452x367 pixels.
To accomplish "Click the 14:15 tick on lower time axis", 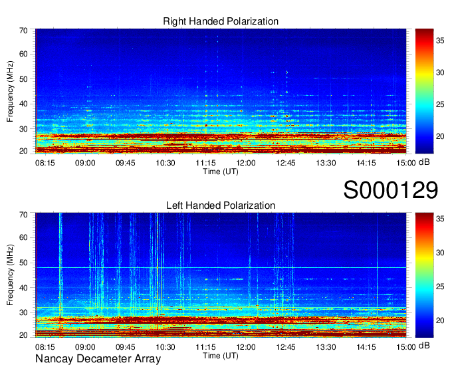I will 366,347.
